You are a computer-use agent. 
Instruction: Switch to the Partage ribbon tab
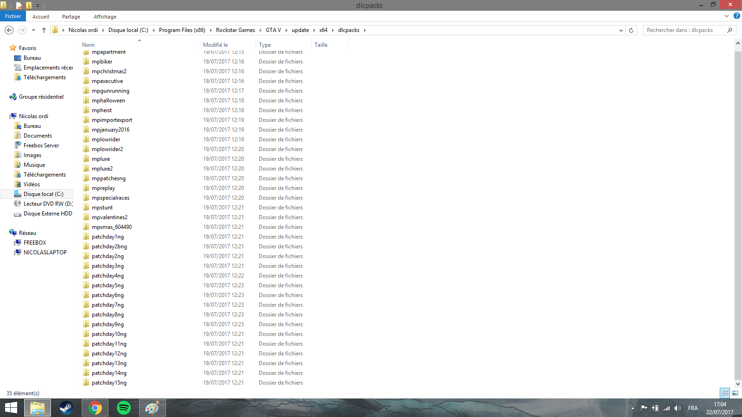coord(71,17)
